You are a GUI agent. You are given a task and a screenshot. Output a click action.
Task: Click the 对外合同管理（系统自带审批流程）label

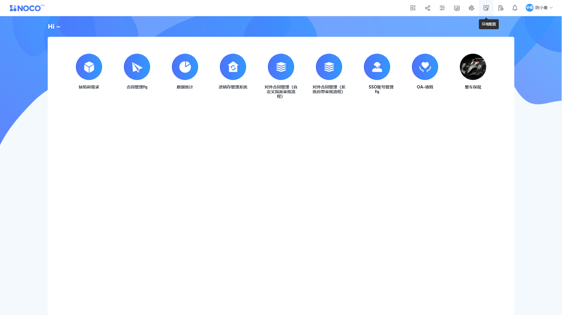(329, 89)
